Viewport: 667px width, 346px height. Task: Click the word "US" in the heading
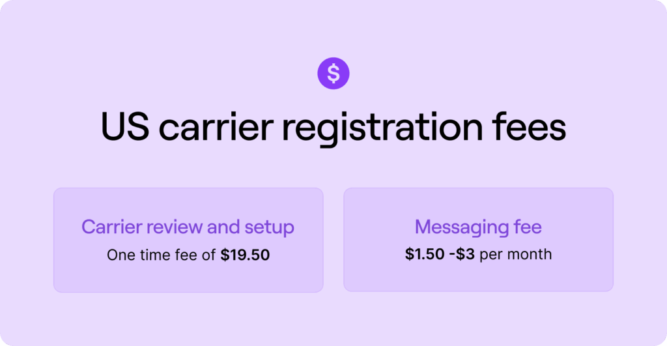[x=124, y=126]
